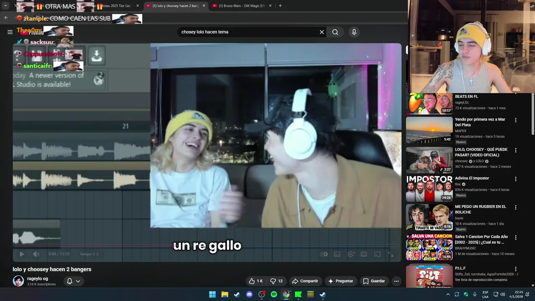The image size is (535, 301).
Task: Click the magnifier search button
Action: click(335, 32)
